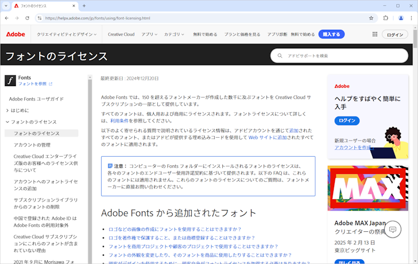Click the blue 購入する button

coord(331,34)
